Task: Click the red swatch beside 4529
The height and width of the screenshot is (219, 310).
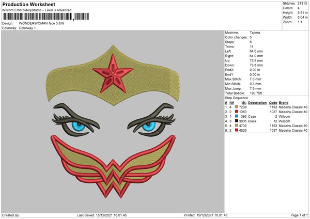Action: point(237,130)
